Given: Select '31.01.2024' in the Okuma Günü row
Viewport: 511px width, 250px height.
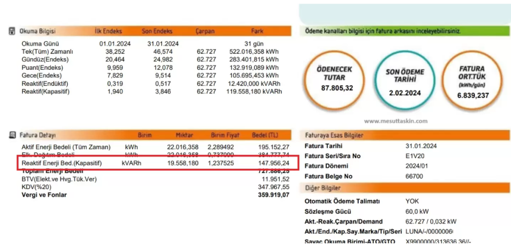Looking at the screenshot, I should 163,44.
